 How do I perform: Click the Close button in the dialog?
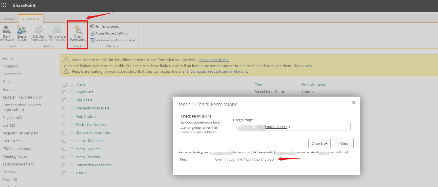coord(344,144)
